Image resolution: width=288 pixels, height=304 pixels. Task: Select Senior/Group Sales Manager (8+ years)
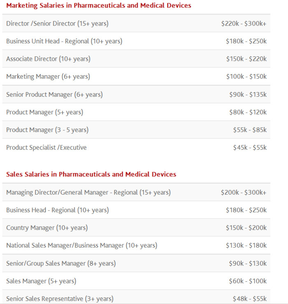[x=136, y=263]
